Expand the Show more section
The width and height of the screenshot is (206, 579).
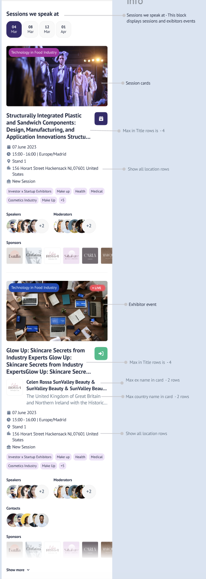18,570
